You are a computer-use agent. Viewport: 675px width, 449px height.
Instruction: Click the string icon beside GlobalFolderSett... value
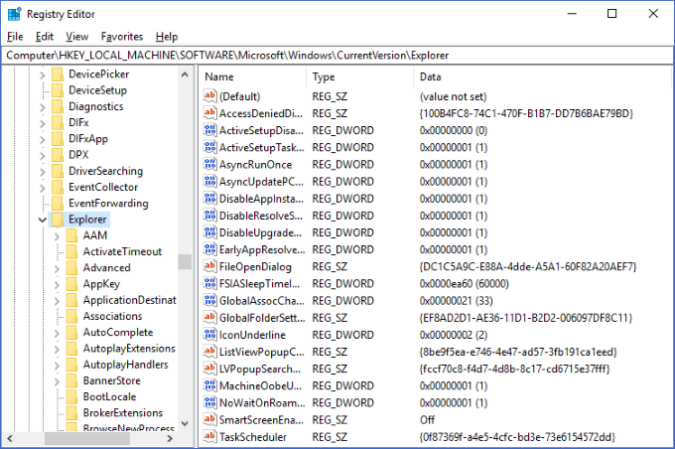point(210,318)
